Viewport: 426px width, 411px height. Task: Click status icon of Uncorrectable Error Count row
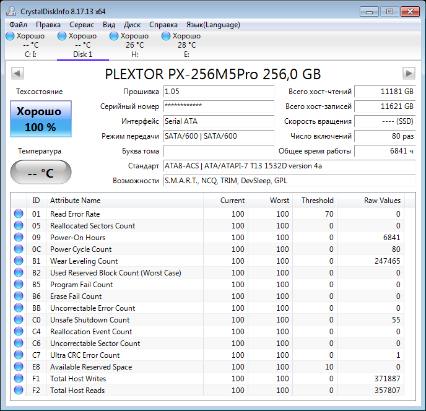[x=19, y=308]
